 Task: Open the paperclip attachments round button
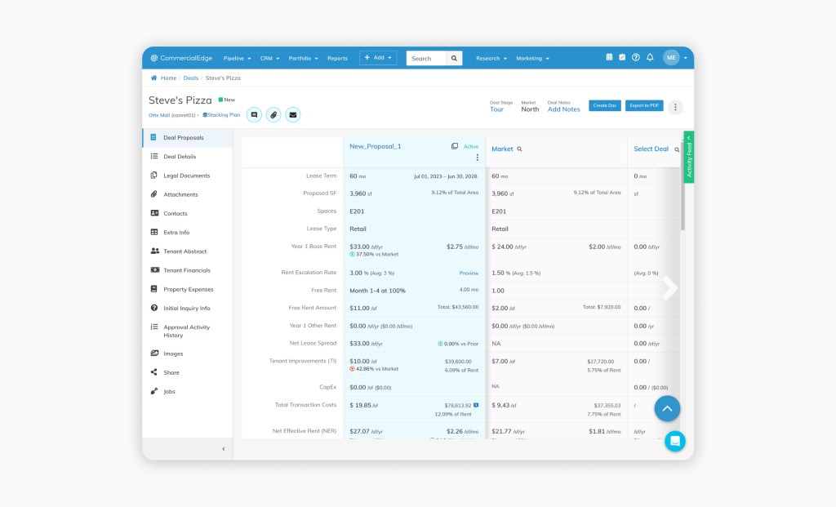[x=273, y=114]
